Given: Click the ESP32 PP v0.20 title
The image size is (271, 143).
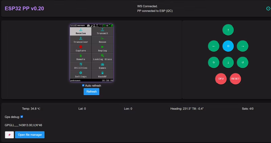Looking at the screenshot, I should click(x=24, y=8).
